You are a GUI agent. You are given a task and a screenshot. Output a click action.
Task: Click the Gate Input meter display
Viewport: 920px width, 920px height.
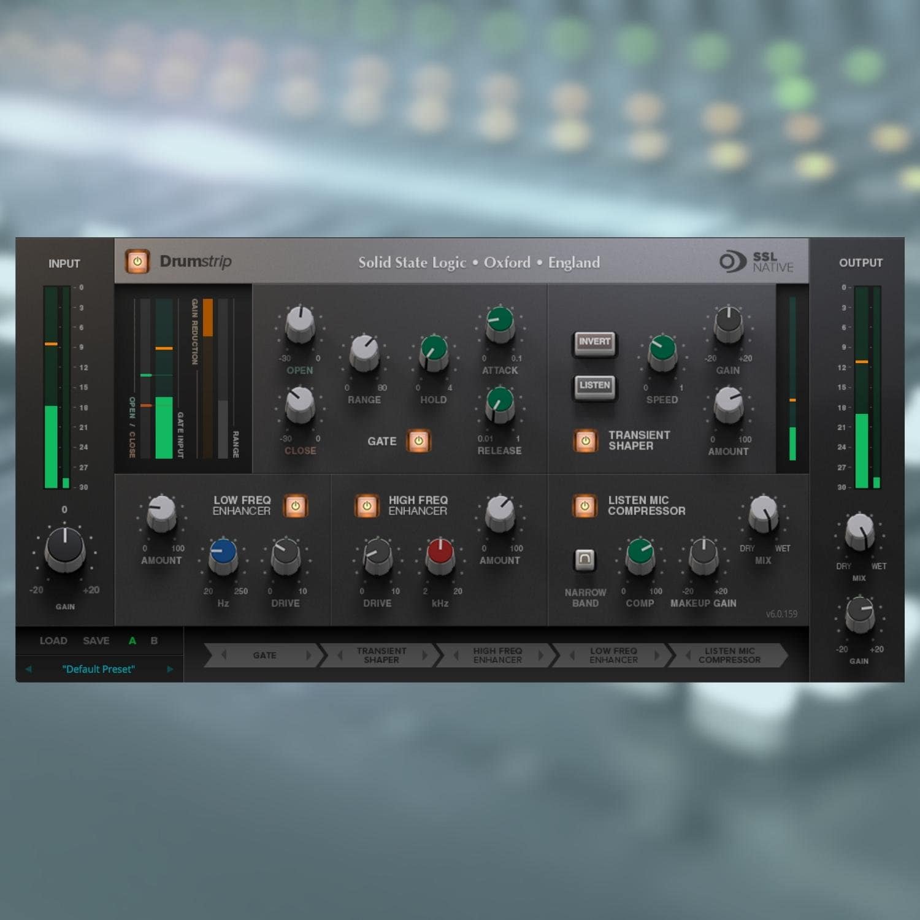(x=164, y=378)
